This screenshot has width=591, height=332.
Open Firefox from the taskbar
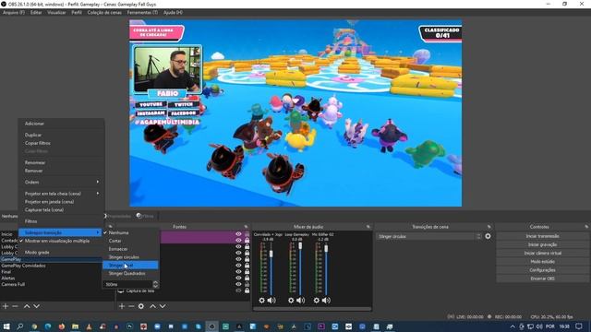pos(62,326)
